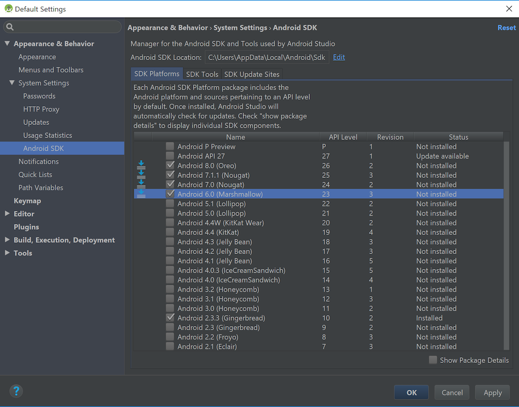This screenshot has height=407, width=519.
Task: Enable the Android P Preview checkbox
Action: (x=170, y=147)
